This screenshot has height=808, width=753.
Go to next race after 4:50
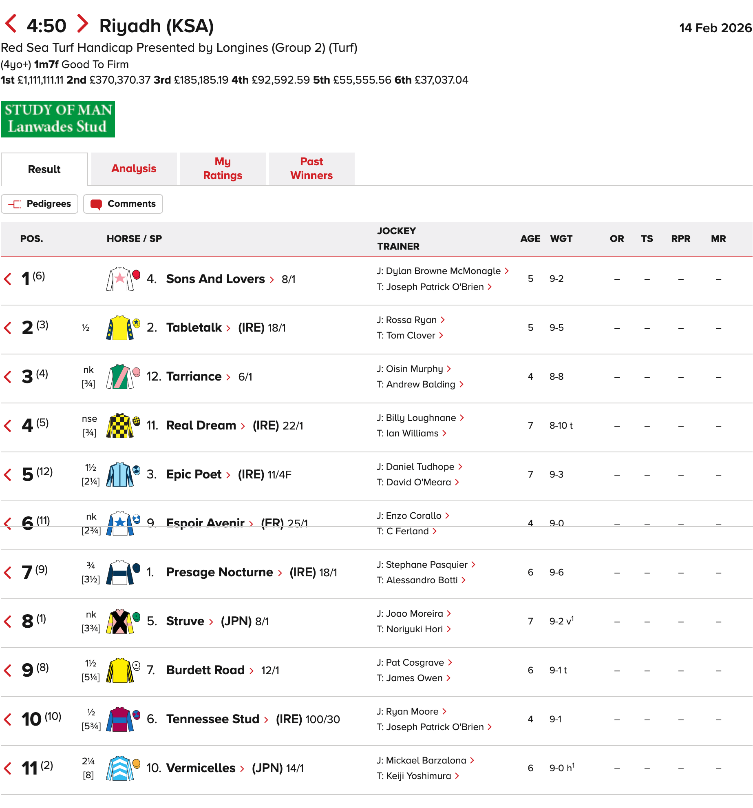[x=83, y=24]
